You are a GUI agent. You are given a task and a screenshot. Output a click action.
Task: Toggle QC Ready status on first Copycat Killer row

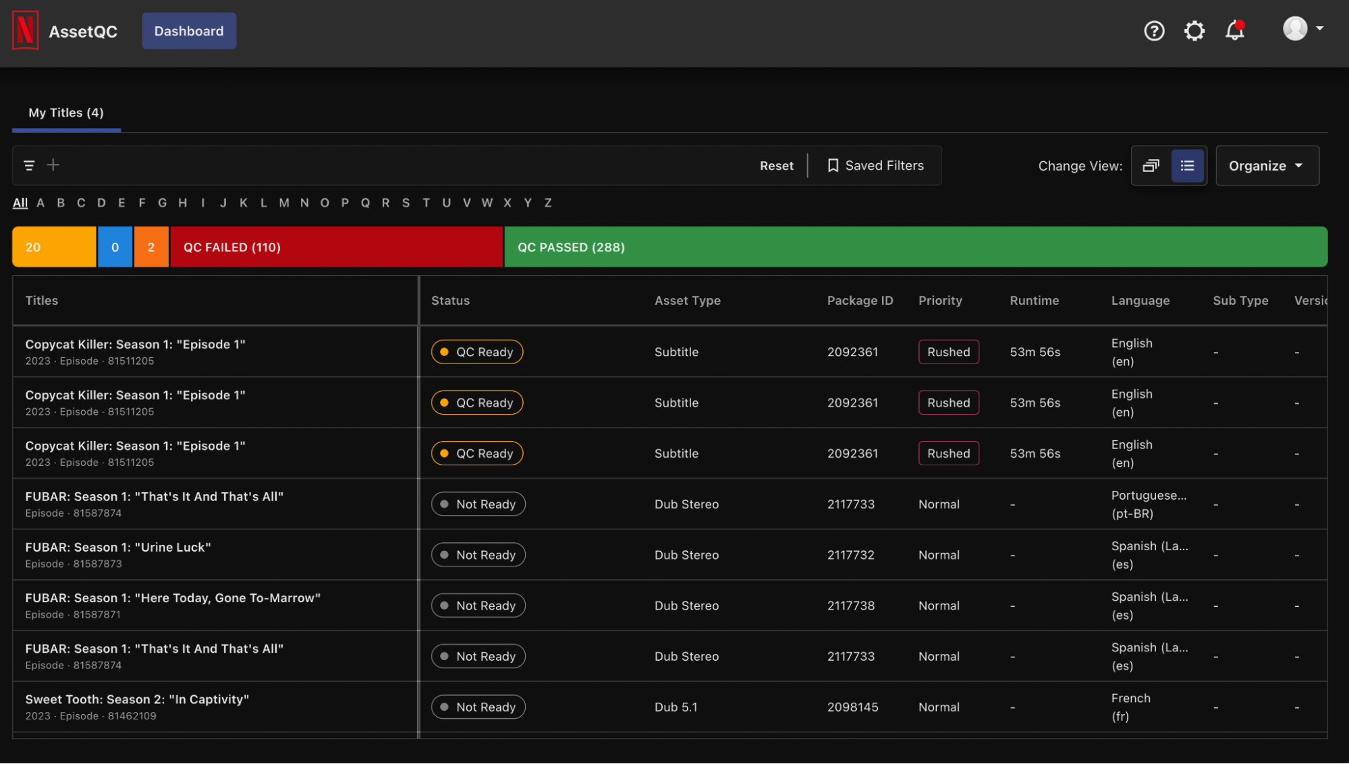[477, 351]
